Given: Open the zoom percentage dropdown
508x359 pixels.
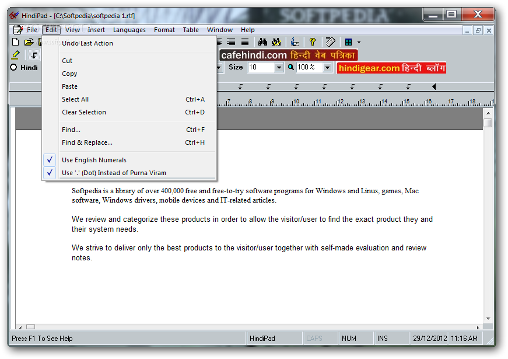Looking at the screenshot, I should click(328, 68).
